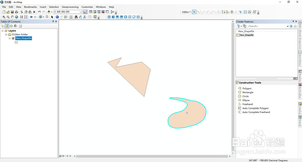Go back to the previous extent arrow

(31, 17)
